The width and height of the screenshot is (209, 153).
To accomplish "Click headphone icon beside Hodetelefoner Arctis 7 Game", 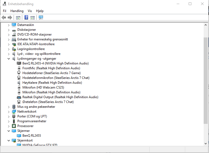I will [x=19, y=73].
